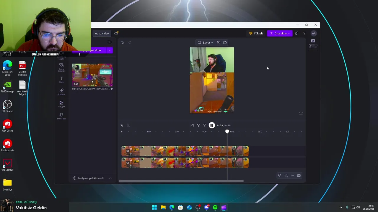
Task: Open the AA account avatar menu
Action: coord(314,33)
